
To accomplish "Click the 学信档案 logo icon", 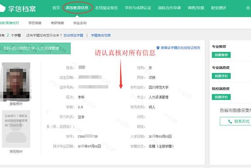I will [x=3, y=8].
